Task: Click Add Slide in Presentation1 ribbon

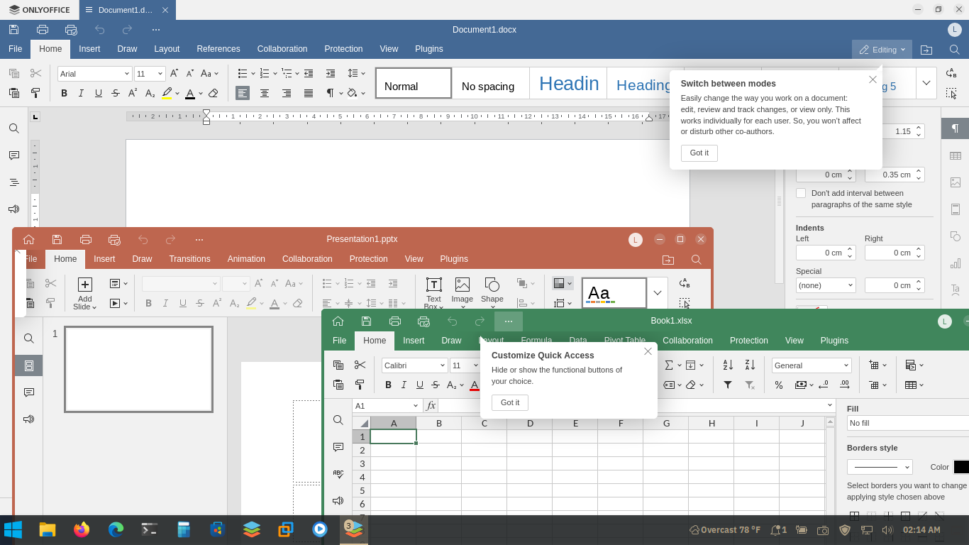Action: [84, 293]
